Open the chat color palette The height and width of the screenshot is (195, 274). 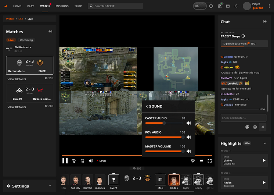point(247,127)
